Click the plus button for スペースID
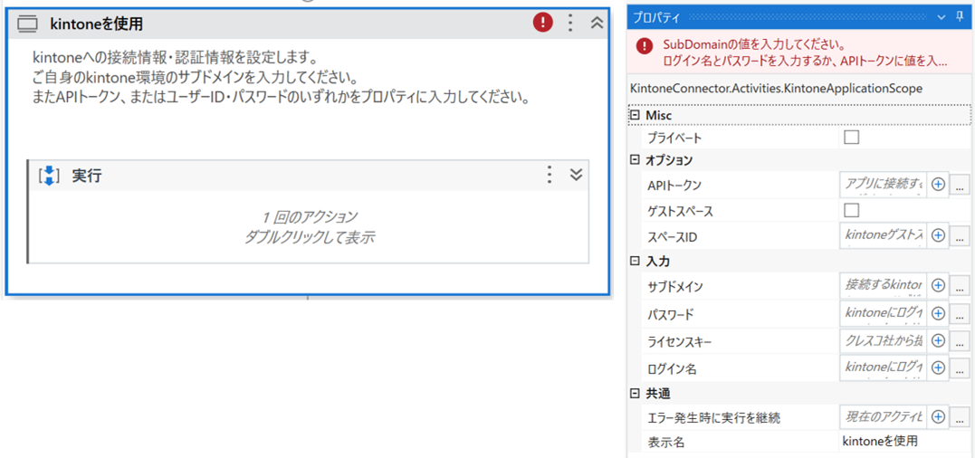Viewport: 975px width, 458px height. (938, 235)
